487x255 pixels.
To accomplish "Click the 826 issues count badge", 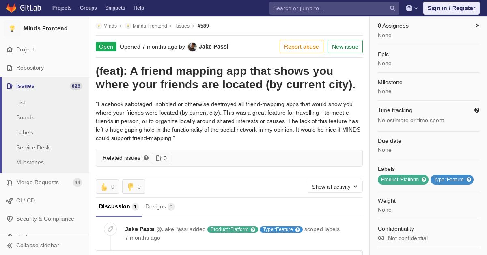I will (x=76, y=86).
